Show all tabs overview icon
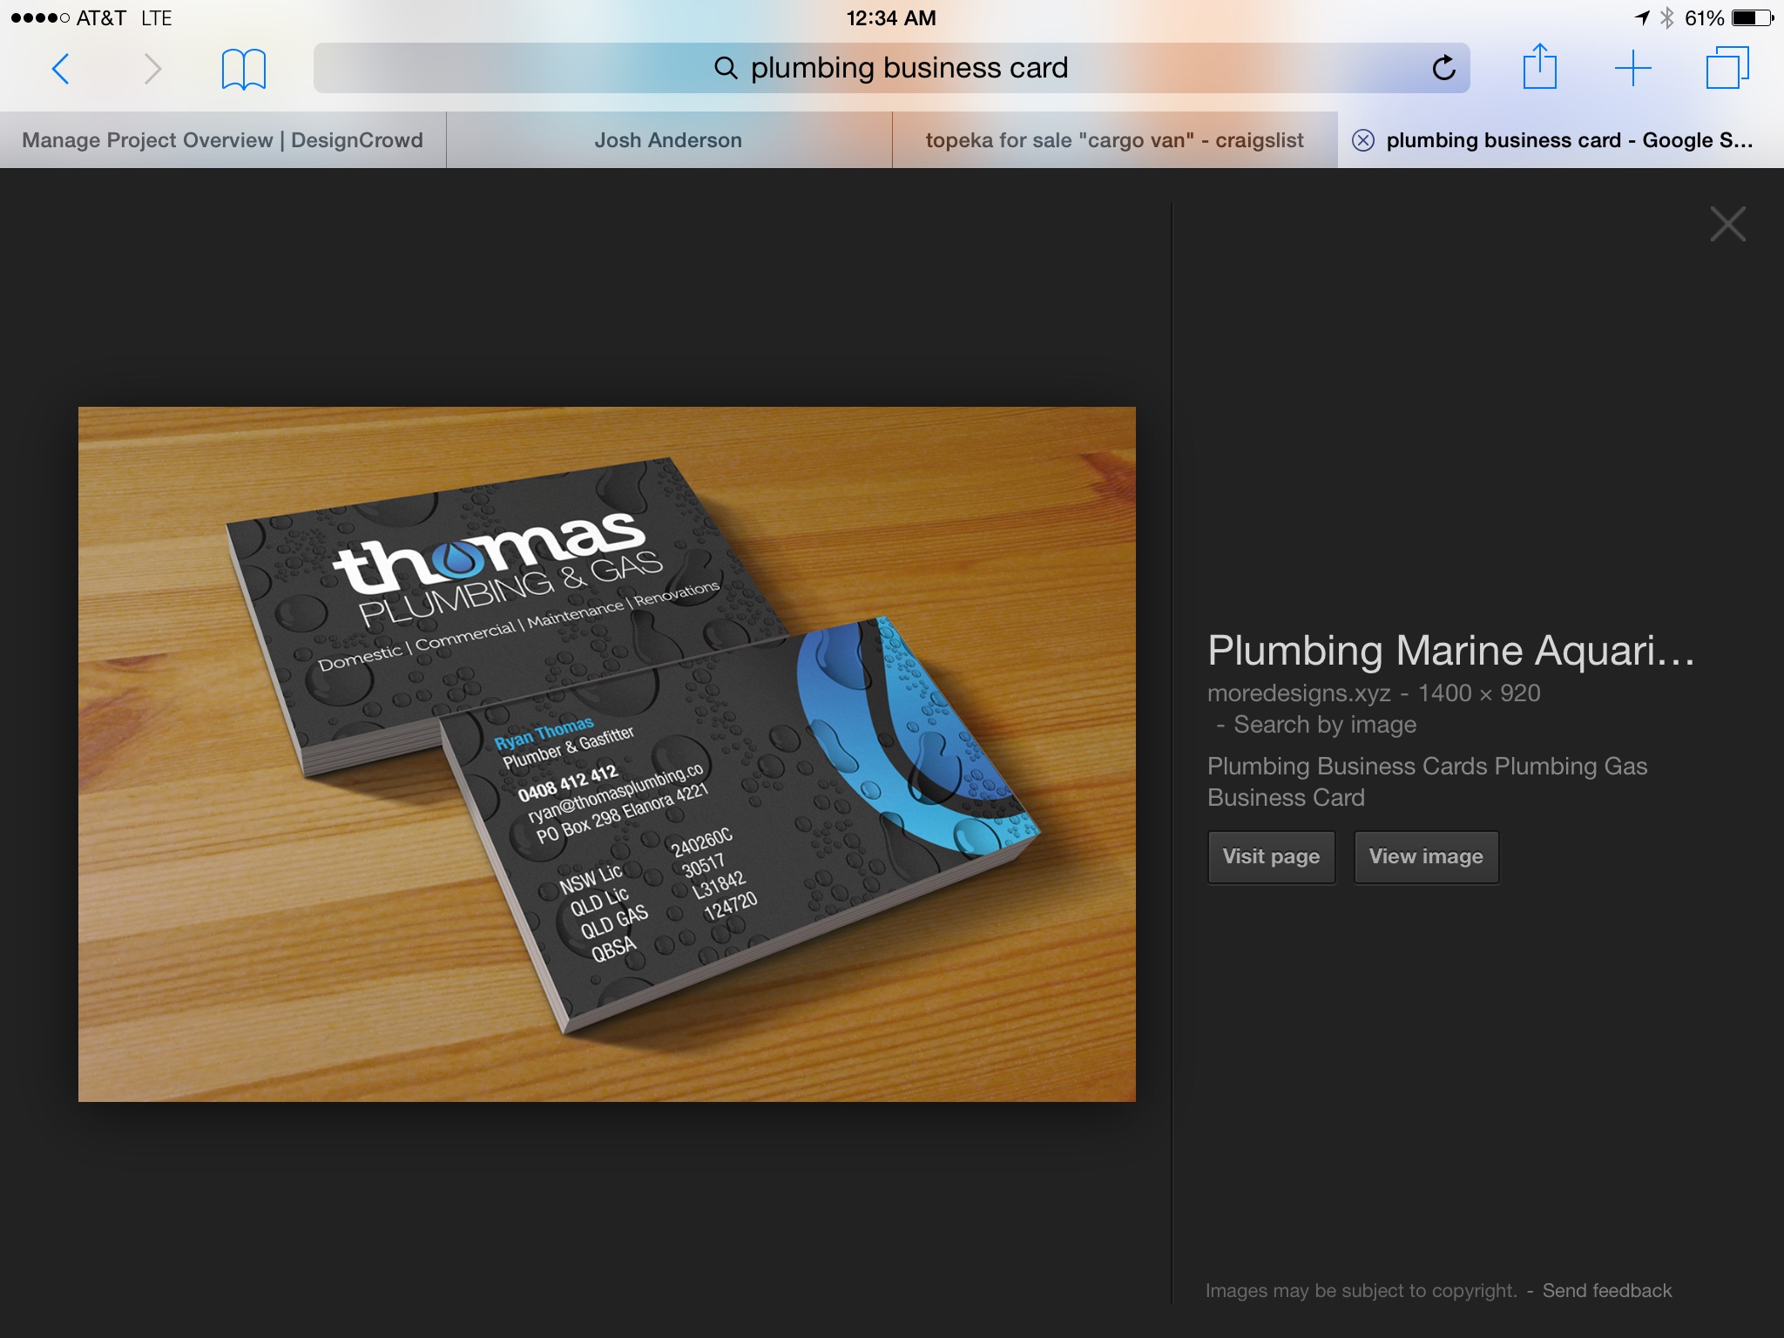 click(x=1727, y=68)
